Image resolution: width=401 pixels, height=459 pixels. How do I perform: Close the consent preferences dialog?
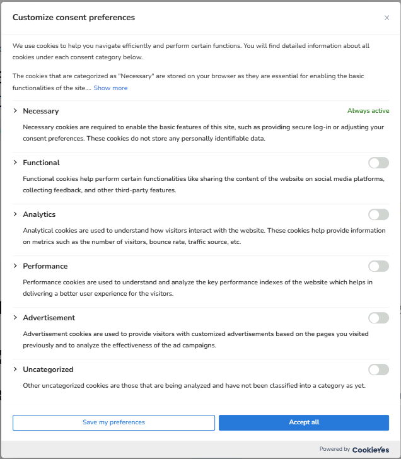point(386,18)
